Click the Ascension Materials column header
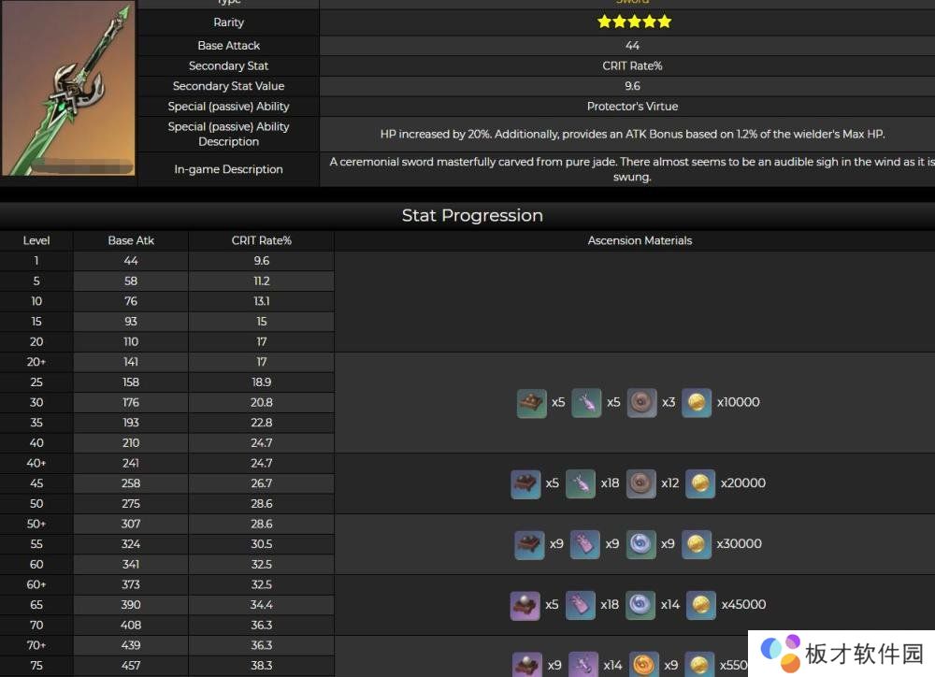This screenshot has height=677, width=935. (640, 240)
